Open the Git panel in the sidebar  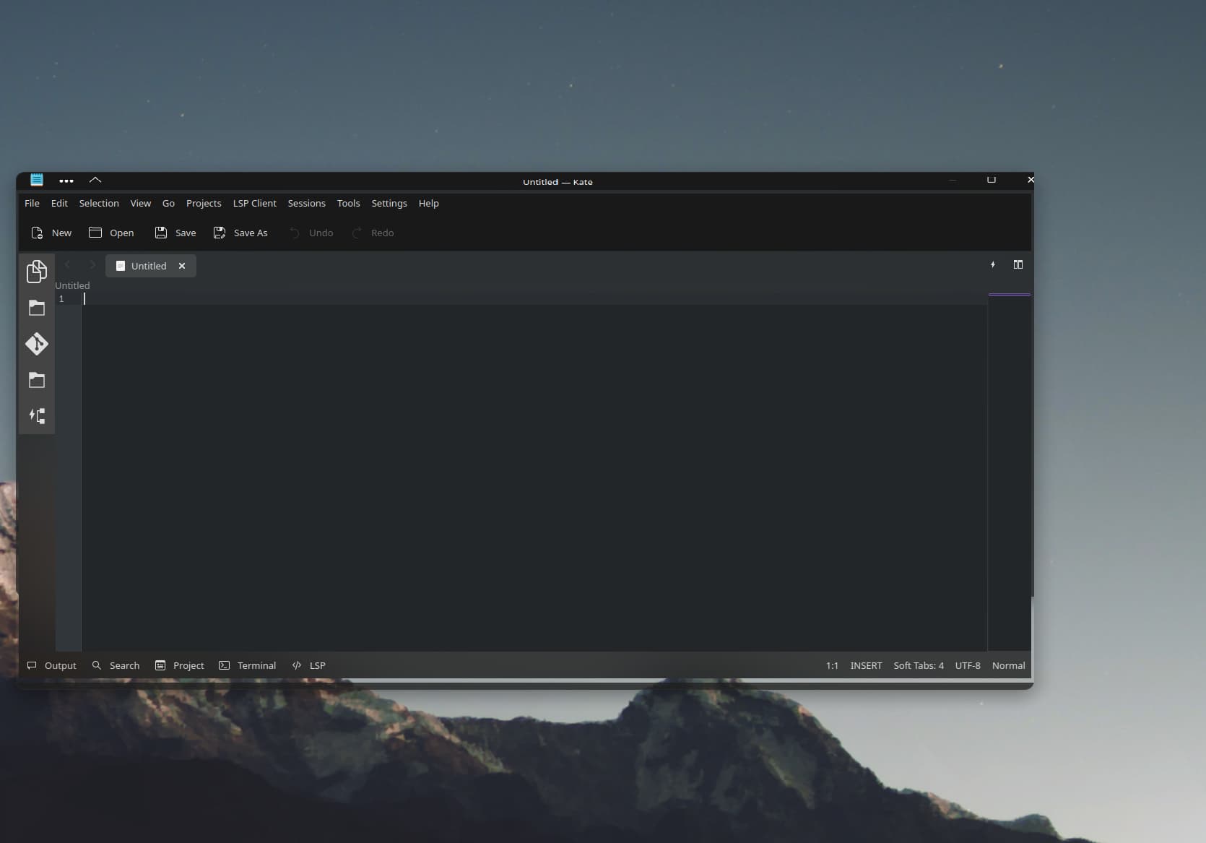pyautogui.click(x=37, y=344)
